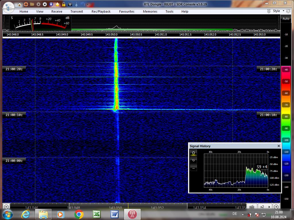Open Word from taskbar
294x220 pixels.
(114, 214)
